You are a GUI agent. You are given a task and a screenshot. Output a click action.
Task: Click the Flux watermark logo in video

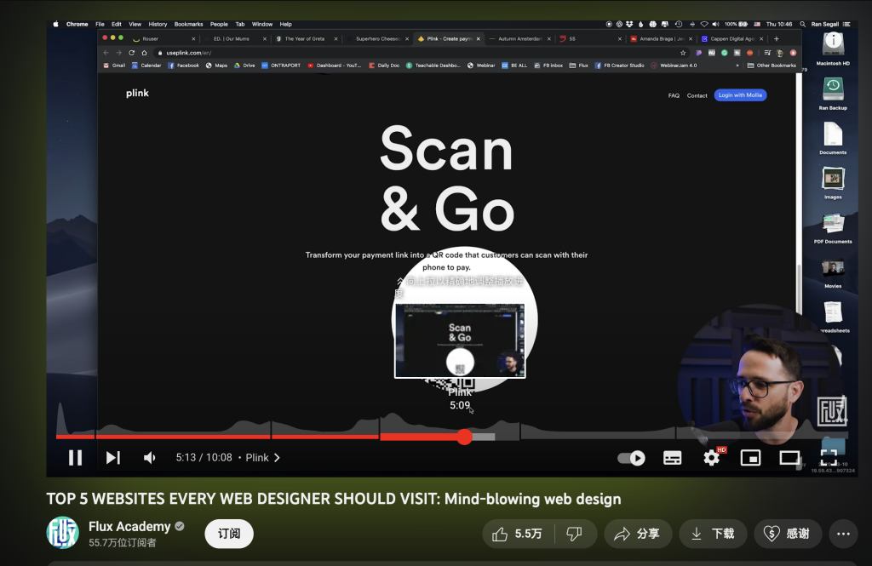[x=831, y=410]
